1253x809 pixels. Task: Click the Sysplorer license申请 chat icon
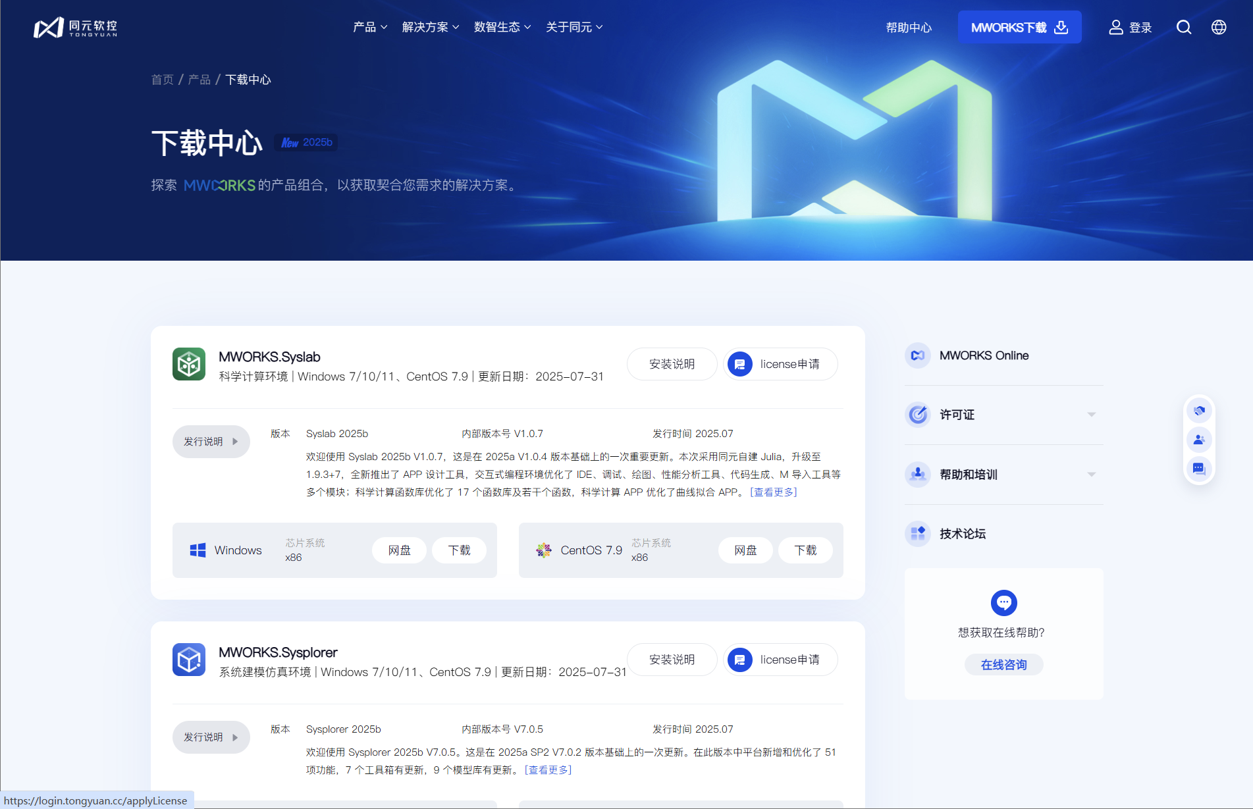(x=740, y=660)
